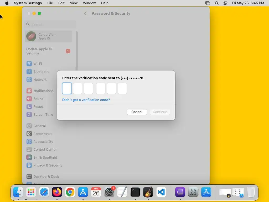This screenshot has width=269, height=202.
Task: Click the General gear icon
Action: coord(29,126)
